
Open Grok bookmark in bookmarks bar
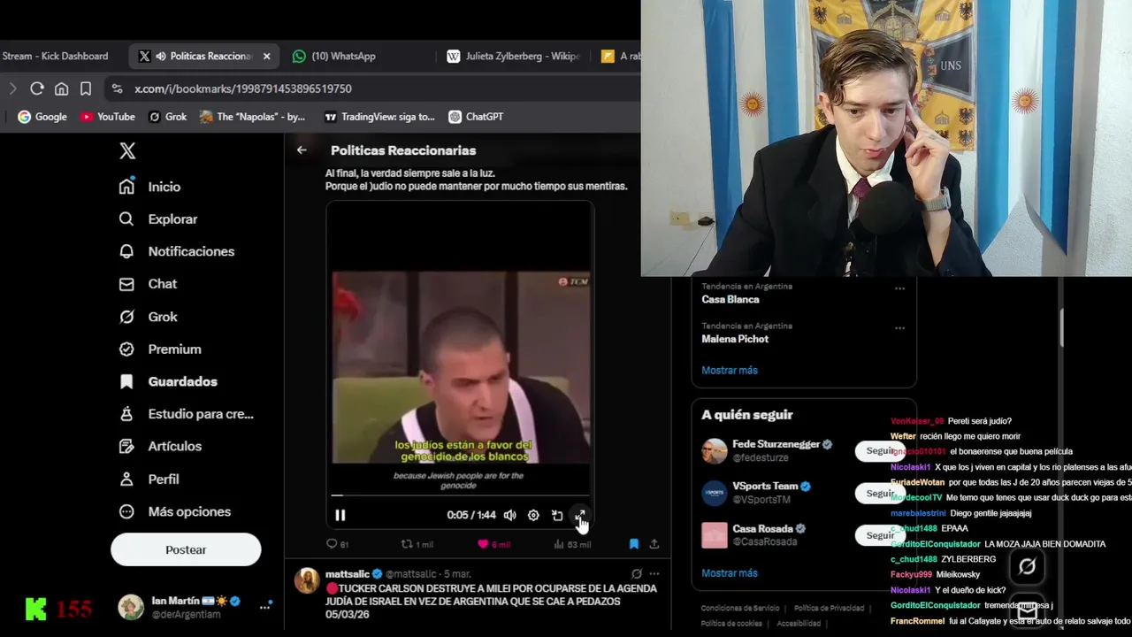[x=167, y=117]
